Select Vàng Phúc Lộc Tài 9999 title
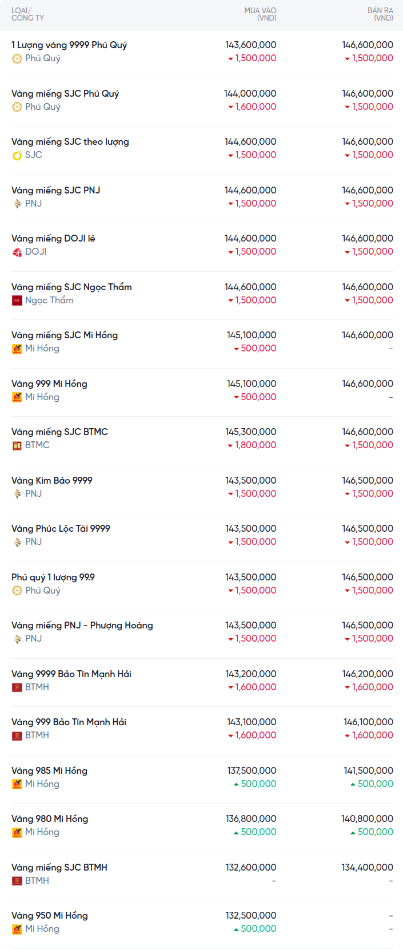Viewport: 403px width, 949px height. coord(61,529)
